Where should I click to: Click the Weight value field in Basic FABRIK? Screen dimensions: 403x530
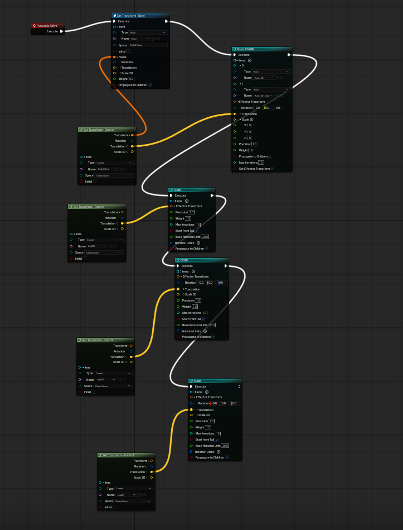pyautogui.click(x=251, y=150)
